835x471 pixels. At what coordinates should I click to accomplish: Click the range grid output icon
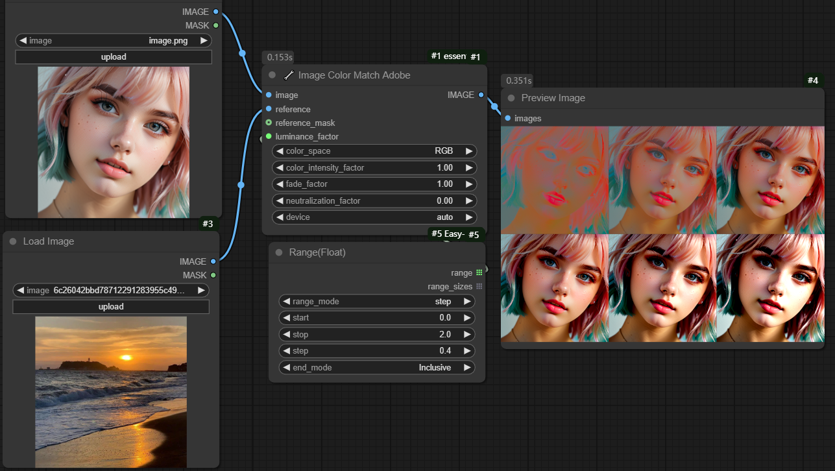(x=479, y=273)
